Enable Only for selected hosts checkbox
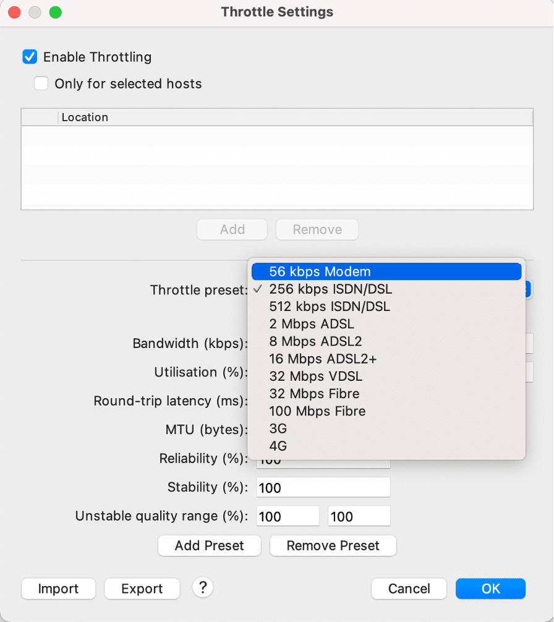This screenshot has width=554, height=622. pos(41,83)
